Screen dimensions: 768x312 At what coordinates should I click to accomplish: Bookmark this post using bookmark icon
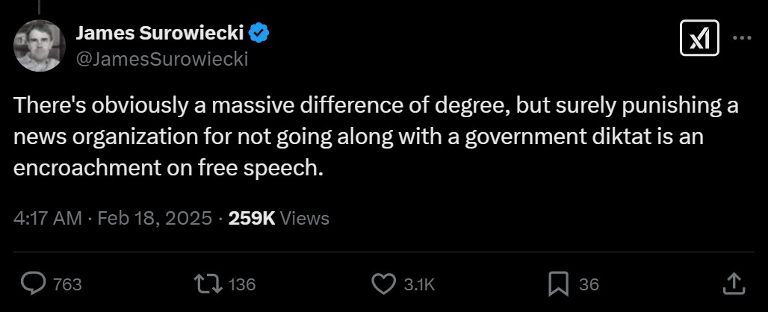pyautogui.click(x=557, y=284)
